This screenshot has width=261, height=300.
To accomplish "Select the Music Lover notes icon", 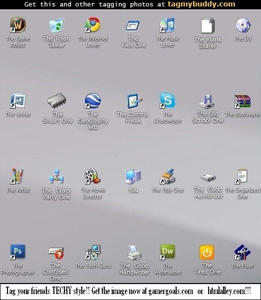I will pos(168,25).
